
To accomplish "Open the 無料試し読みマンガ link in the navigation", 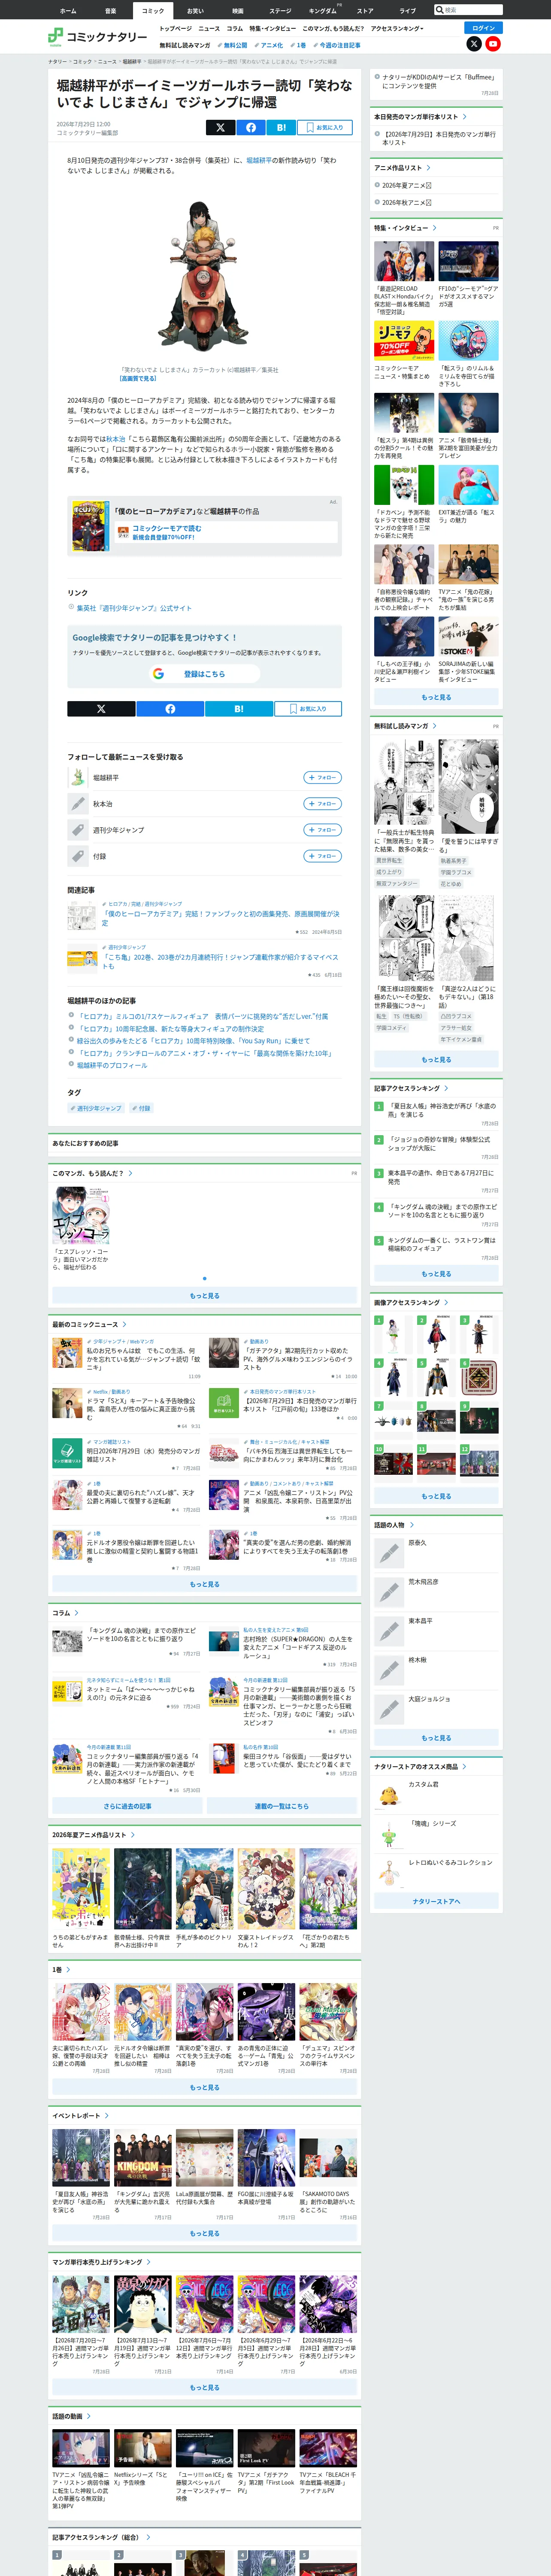I will click(x=185, y=45).
